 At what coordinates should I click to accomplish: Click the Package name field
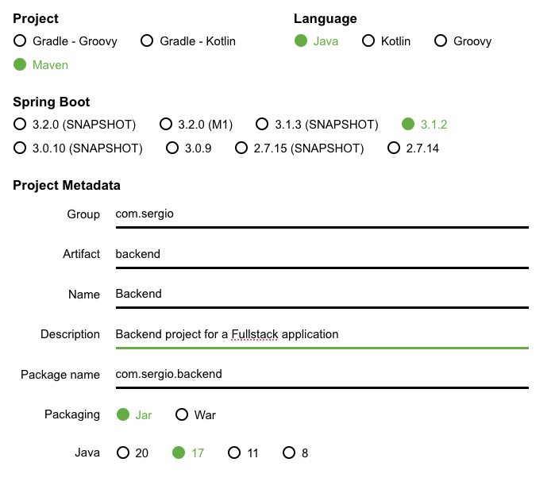pos(322,376)
